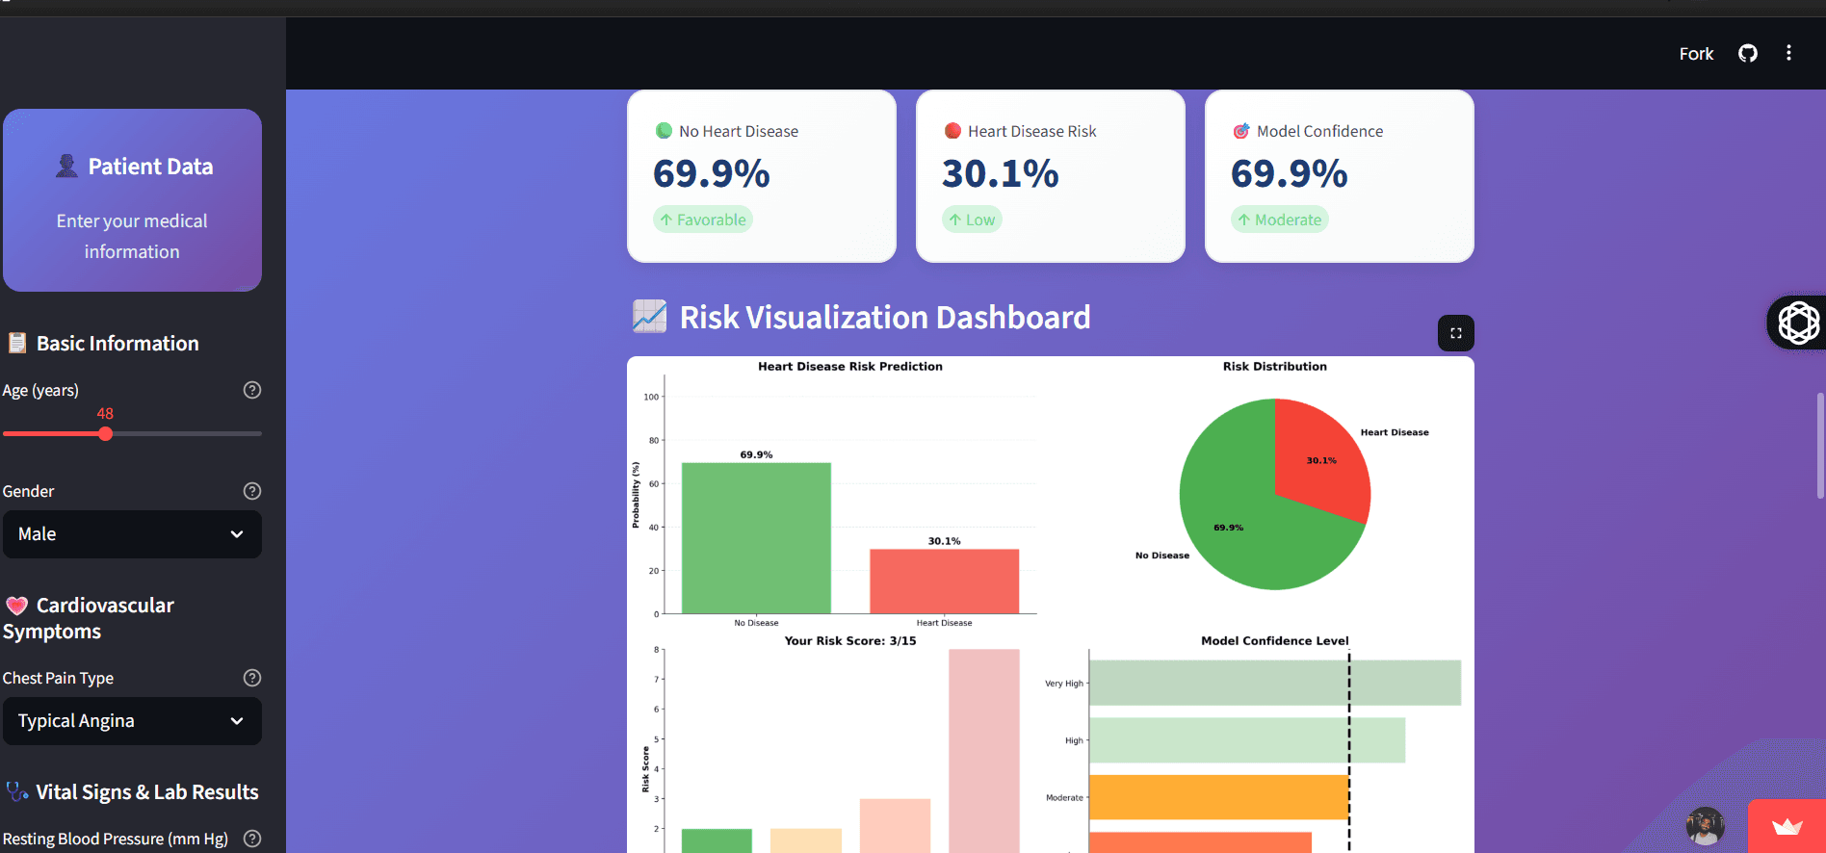Click the Patient Data header panel

tap(132, 200)
